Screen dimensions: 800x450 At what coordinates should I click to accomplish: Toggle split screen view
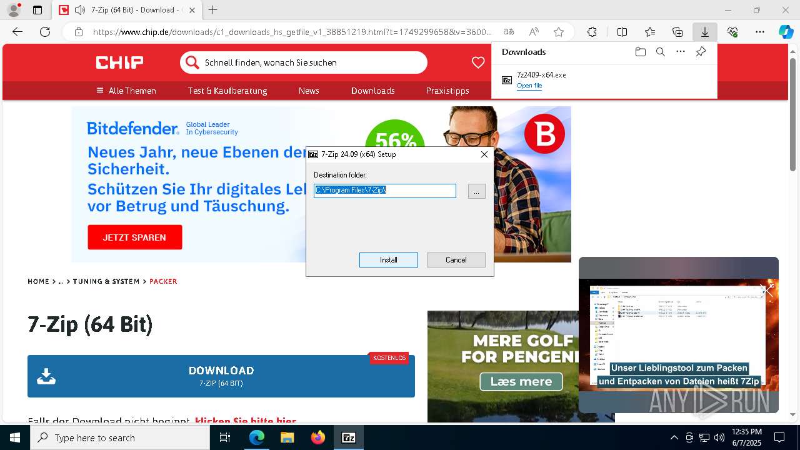click(x=622, y=32)
